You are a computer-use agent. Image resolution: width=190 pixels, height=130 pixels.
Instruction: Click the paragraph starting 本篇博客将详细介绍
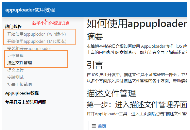point(137,49)
